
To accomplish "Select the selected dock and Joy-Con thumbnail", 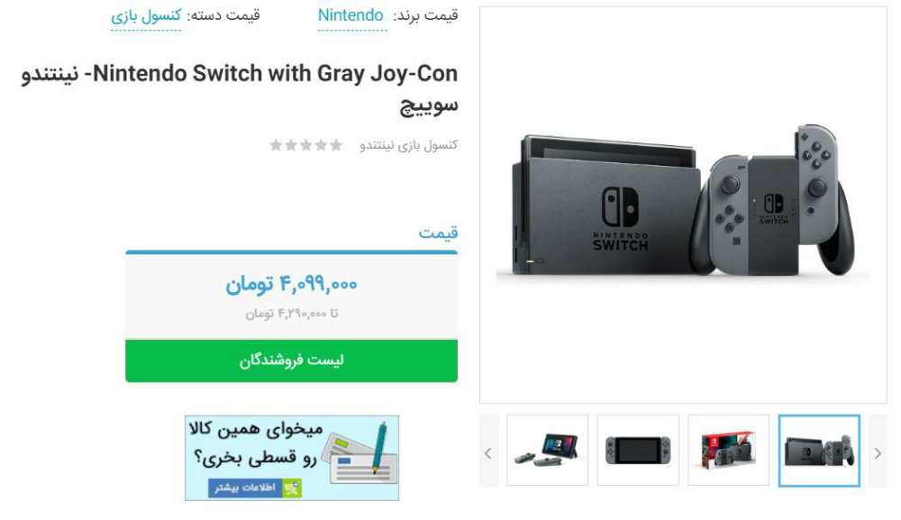I will [x=819, y=451].
